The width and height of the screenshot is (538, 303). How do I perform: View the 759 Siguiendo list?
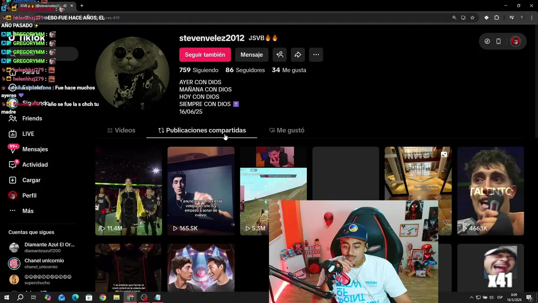(199, 70)
